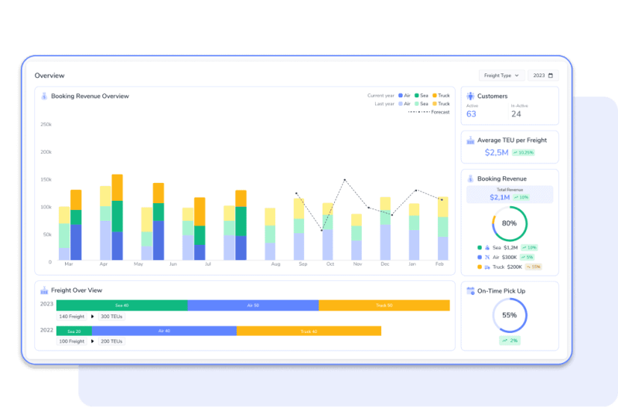This screenshot has width=618, height=407.
Task: Click the 55% On-Time Pick Up donut
Action: [x=509, y=315]
